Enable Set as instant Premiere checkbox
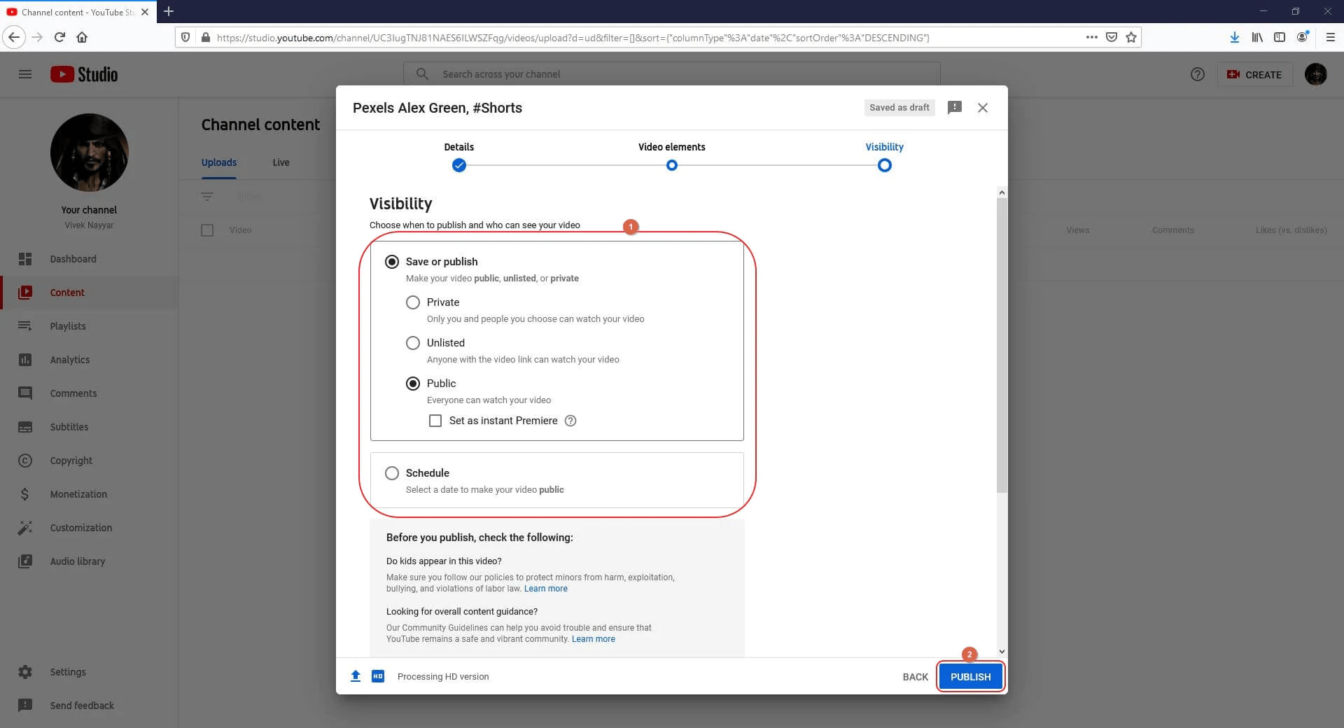The image size is (1344, 728). 435,421
